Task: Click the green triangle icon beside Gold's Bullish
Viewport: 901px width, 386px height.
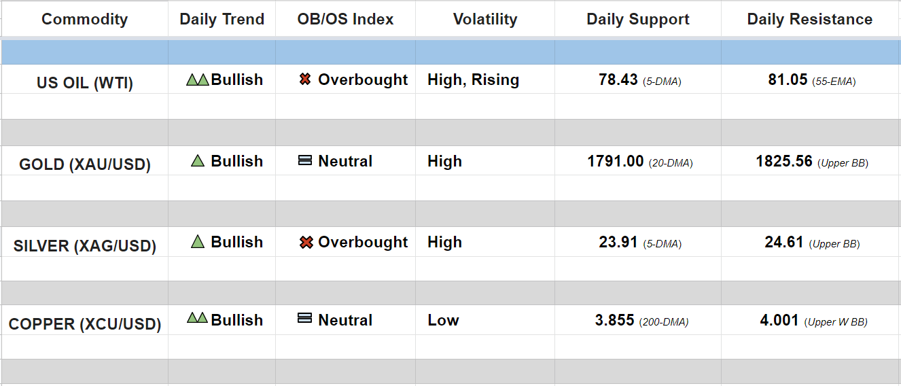Action: pos(198,161)
